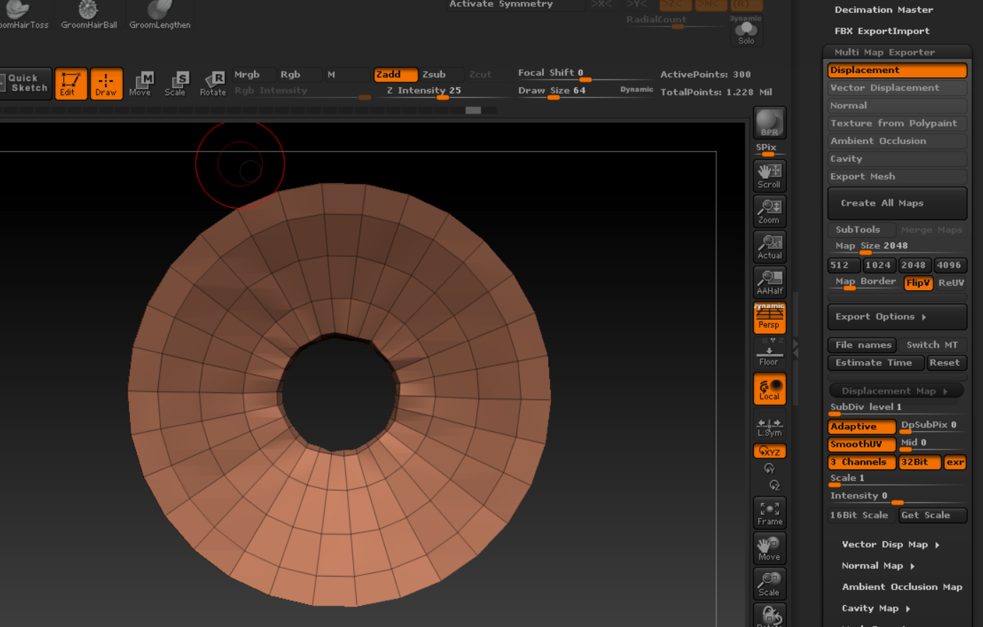The image size is (983, 627).
Task: Collapse Displacement Map section
Action: [x=896, y=391]
